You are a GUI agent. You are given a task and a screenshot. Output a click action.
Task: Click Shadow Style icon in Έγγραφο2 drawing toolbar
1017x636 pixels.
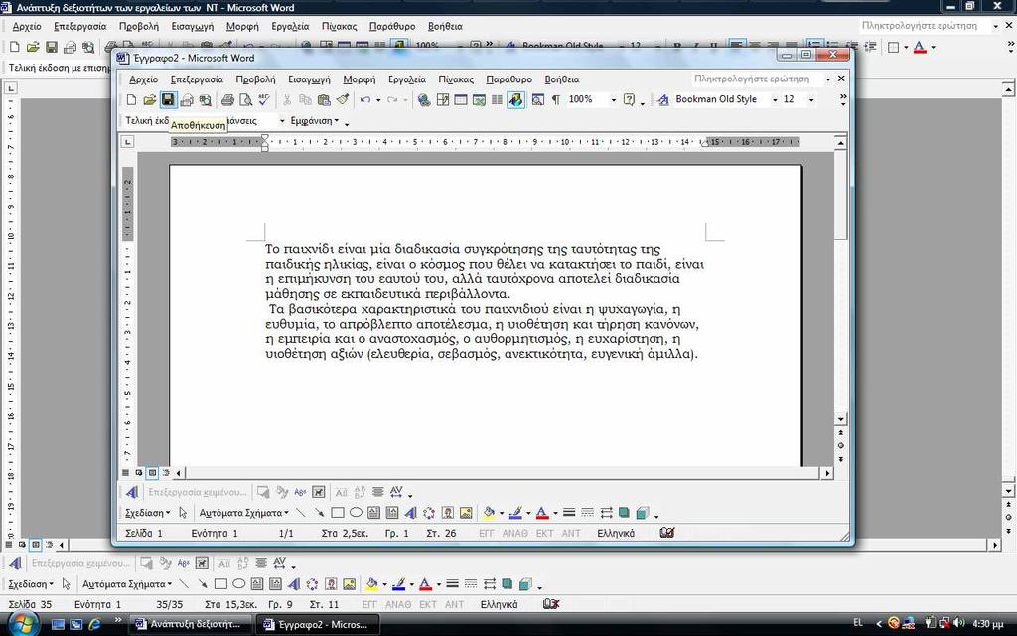(624, 513)
